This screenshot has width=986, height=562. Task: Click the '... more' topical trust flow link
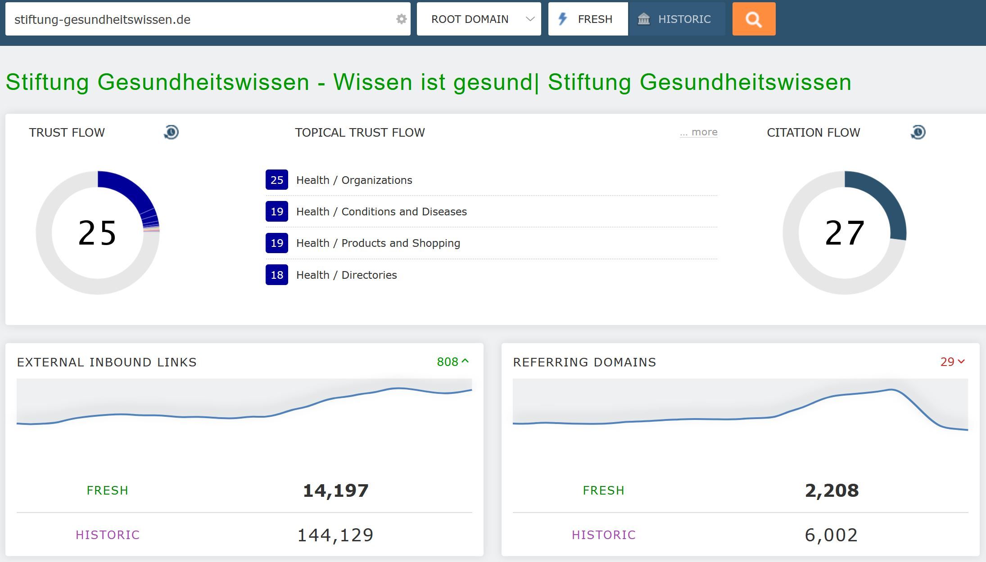coord(698,132)
